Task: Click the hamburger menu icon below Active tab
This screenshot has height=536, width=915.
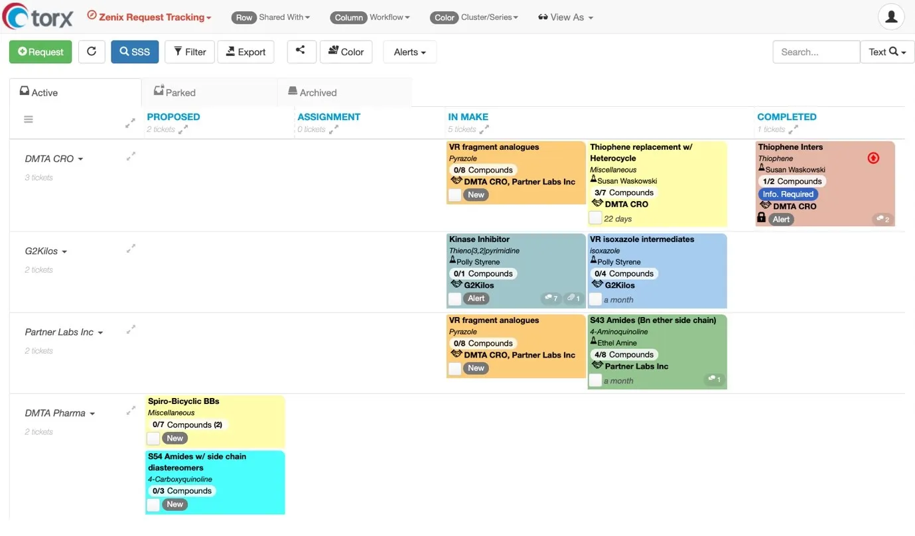Action: point(29,119)
